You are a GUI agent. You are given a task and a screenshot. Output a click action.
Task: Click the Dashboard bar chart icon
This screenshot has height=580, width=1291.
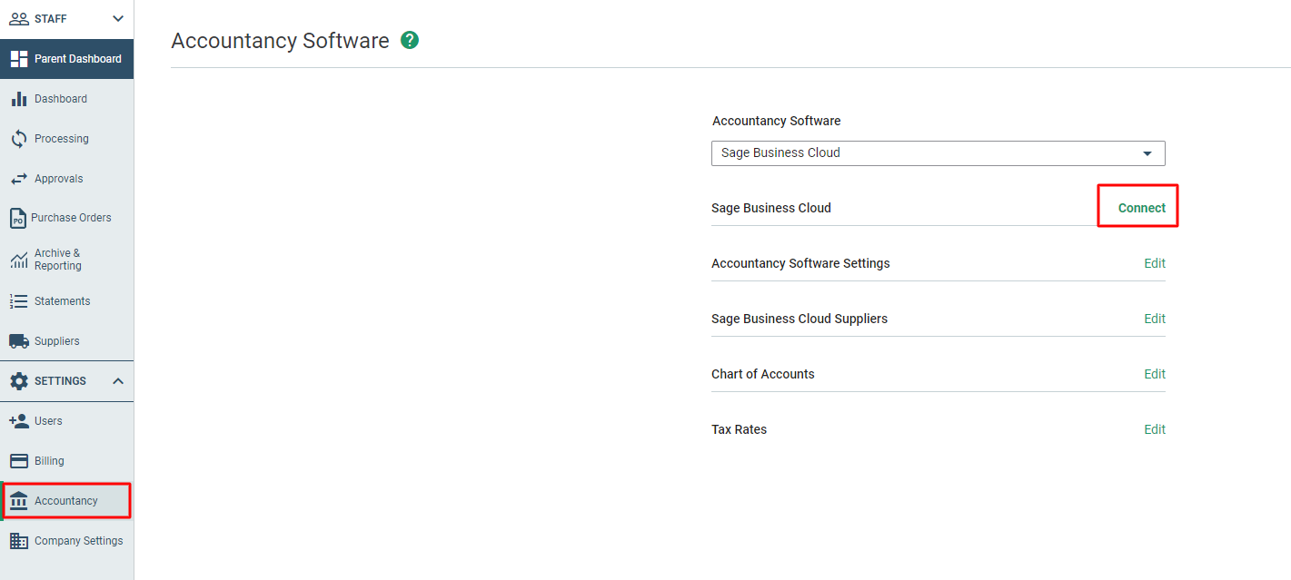[x=18, y=99]
